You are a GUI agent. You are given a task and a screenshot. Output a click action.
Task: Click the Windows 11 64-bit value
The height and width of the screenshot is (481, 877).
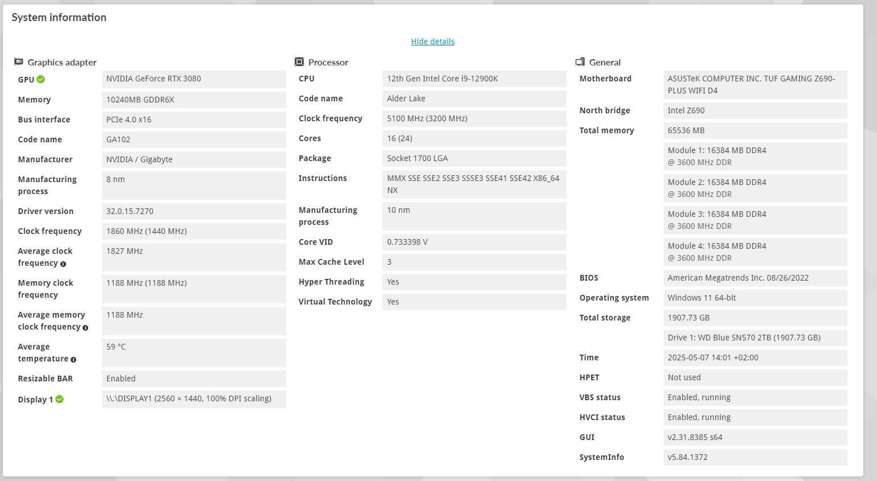pyautogui.click(x=755, y=298)
